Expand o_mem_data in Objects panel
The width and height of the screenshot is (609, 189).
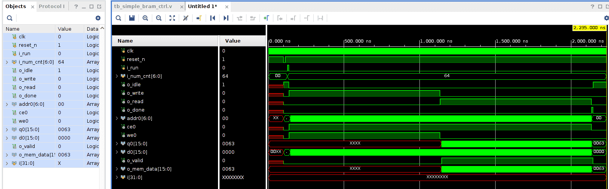point(7,155)
